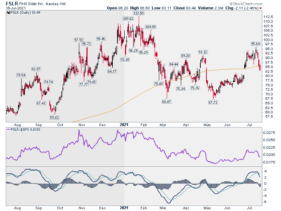Screen dimensions: 281x211
Task: Click the Aug label on bottom indicator axis
Action: point(17,208)
